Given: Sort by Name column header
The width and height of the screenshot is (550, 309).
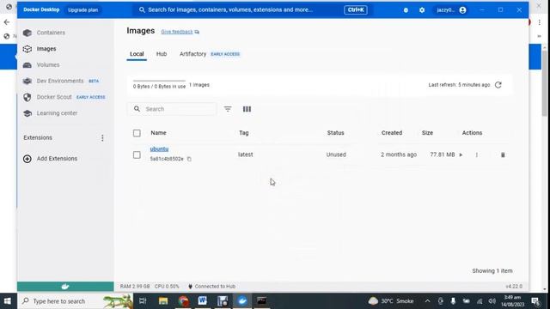Looking at the screenshot, I should pos(158,133).
